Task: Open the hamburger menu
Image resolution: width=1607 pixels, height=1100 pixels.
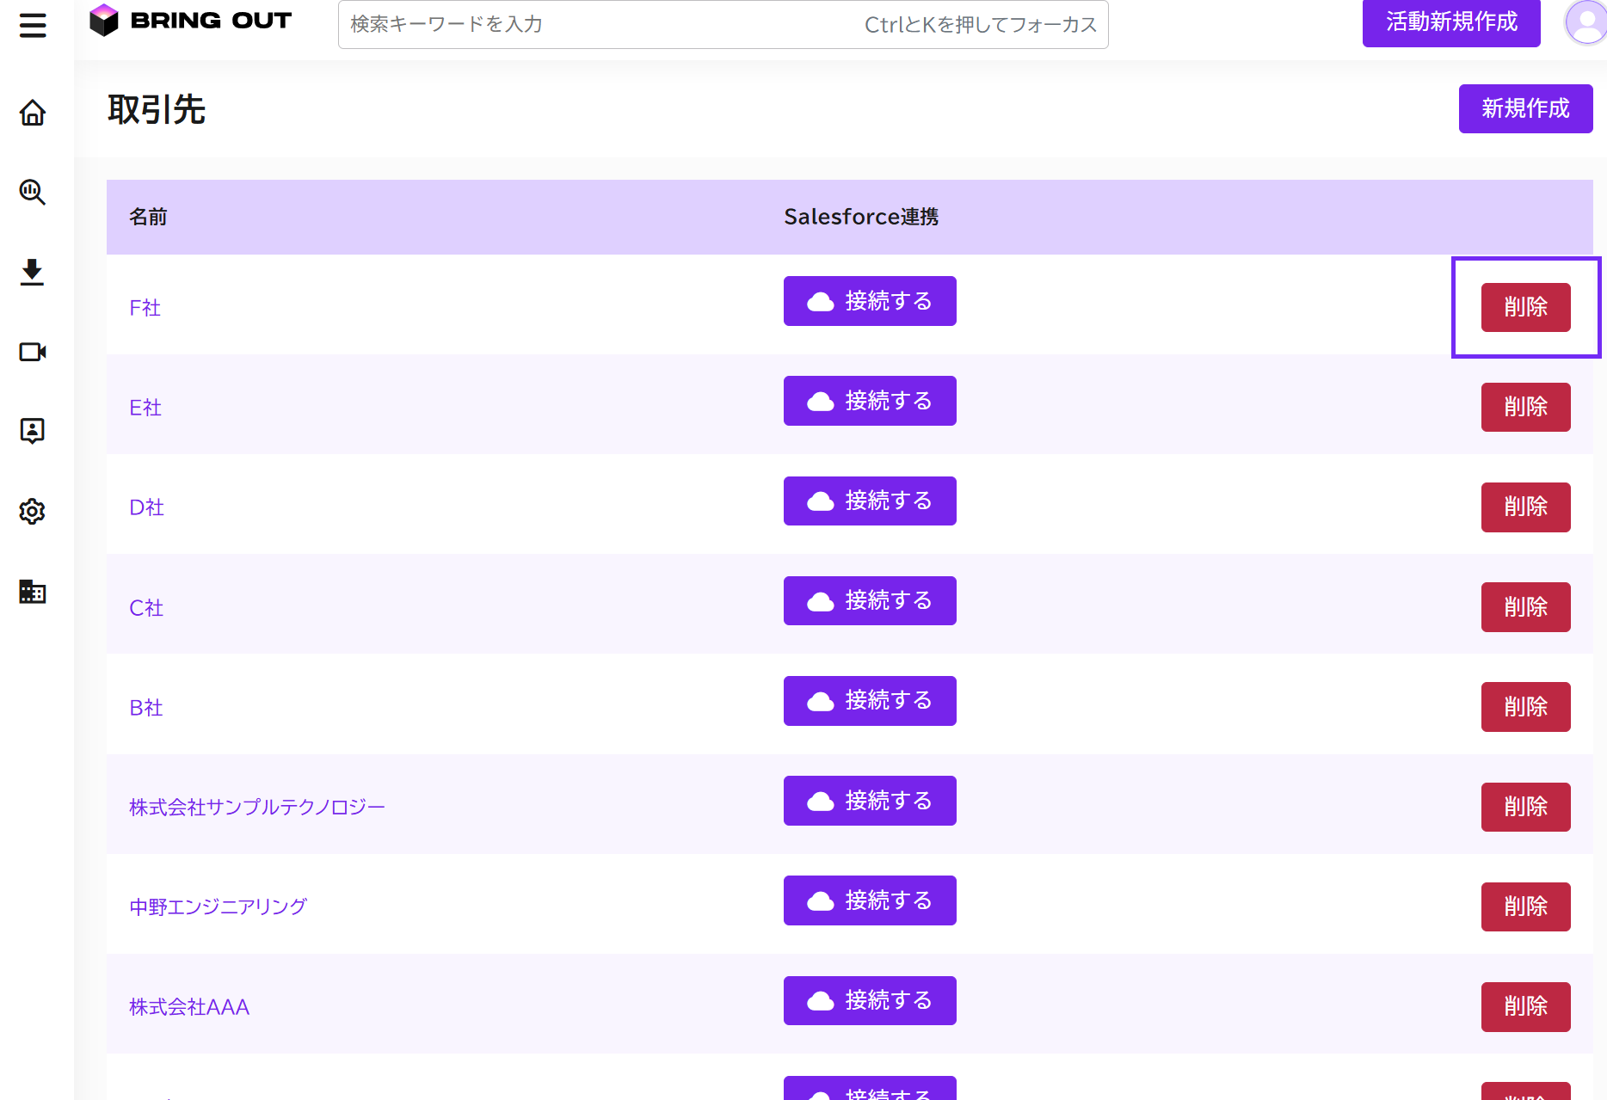Action: coord(33,25)
